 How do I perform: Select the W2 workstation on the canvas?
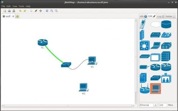[84, 87]
